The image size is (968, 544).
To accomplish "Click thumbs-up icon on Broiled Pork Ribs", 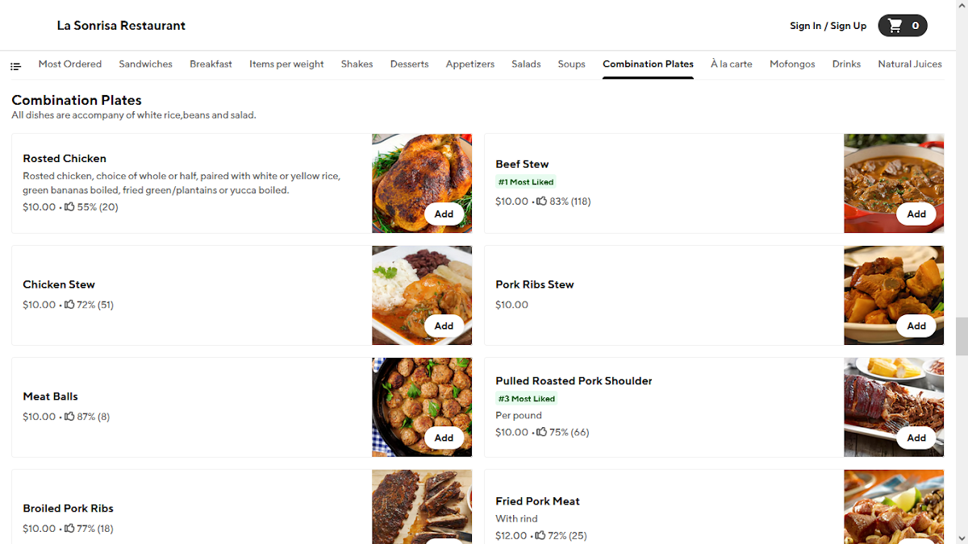I will point(69,529).
